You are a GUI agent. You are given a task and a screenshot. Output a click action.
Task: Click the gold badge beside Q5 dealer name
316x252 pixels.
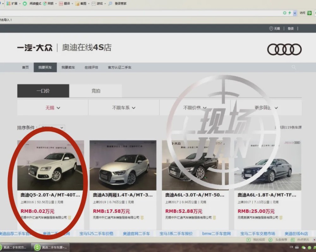click(x=70, y=218)
